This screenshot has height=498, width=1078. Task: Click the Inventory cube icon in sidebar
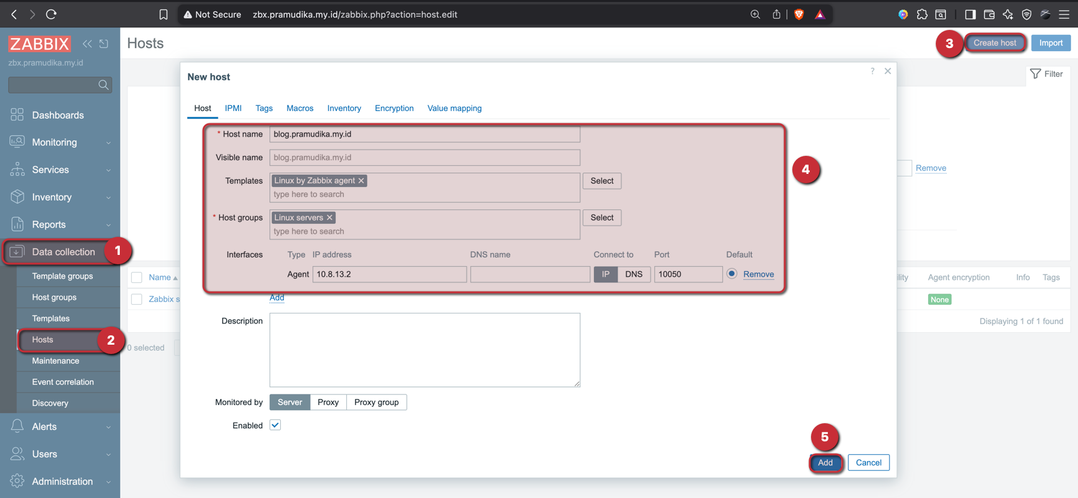tap(17, 197)
